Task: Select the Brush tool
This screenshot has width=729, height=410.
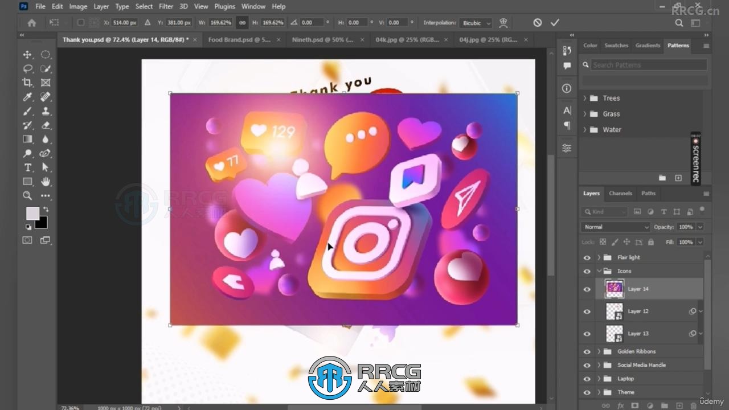Action: (x=27, y=111)
